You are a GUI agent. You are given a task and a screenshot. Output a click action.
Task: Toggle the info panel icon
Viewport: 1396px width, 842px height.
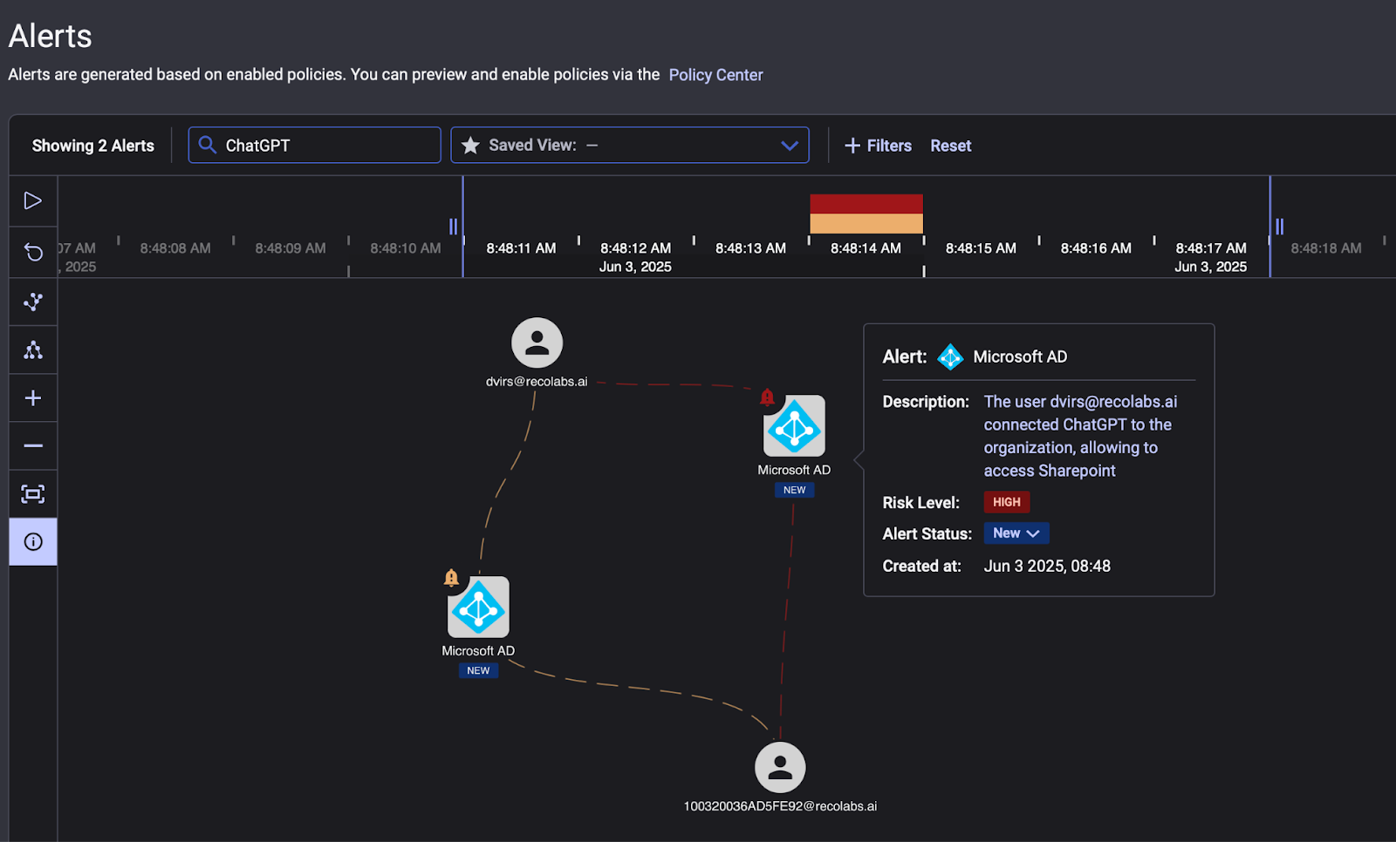point(33,542)
